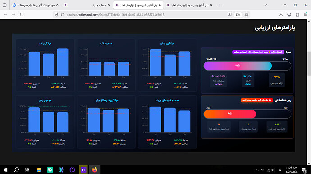Click the تعداد روز معاملاتی شما card
The width and height of the screenshot is (311, 174).
[x=219, y=127]
